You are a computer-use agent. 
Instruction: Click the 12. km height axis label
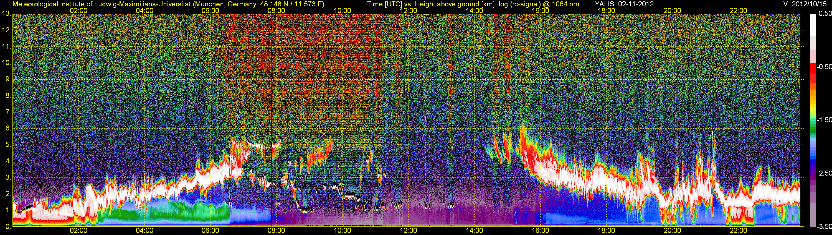(x=6, y=30)
